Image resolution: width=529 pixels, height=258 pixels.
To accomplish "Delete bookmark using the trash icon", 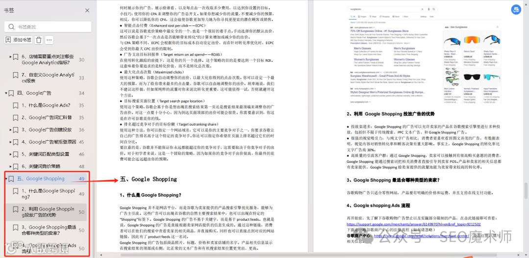I will click(39, 40).
